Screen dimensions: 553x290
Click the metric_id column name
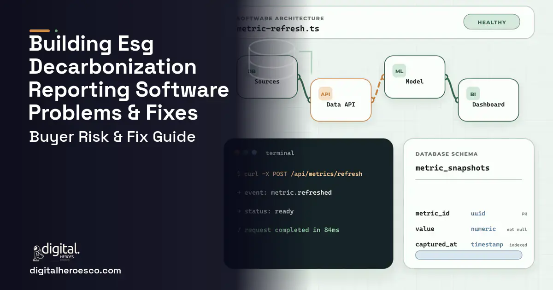(432, 214)
